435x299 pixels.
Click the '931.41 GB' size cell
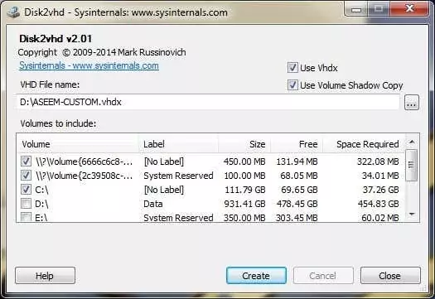pos(244,204)
